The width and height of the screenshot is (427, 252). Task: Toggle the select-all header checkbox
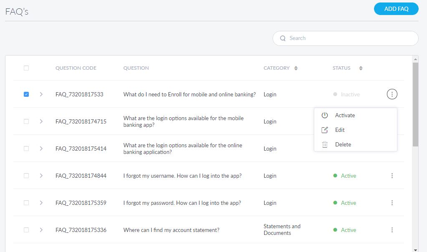26,68
